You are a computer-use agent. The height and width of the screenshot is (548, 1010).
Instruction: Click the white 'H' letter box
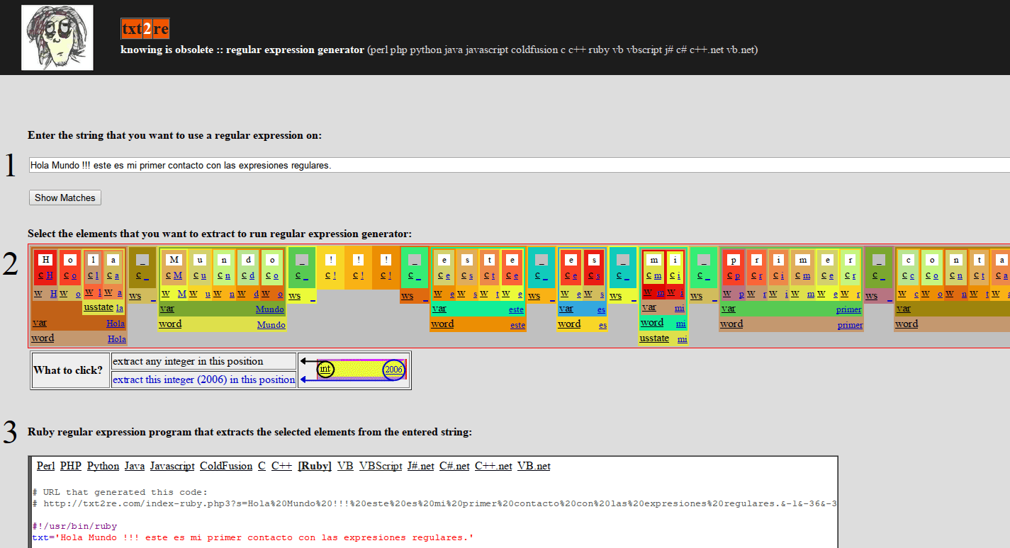tap(46, 259)
